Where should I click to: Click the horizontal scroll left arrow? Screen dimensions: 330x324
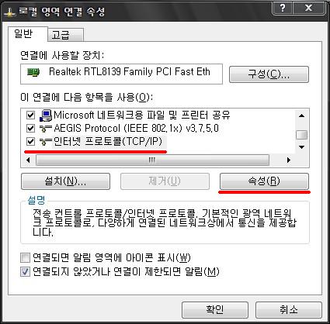click(28, 160)
